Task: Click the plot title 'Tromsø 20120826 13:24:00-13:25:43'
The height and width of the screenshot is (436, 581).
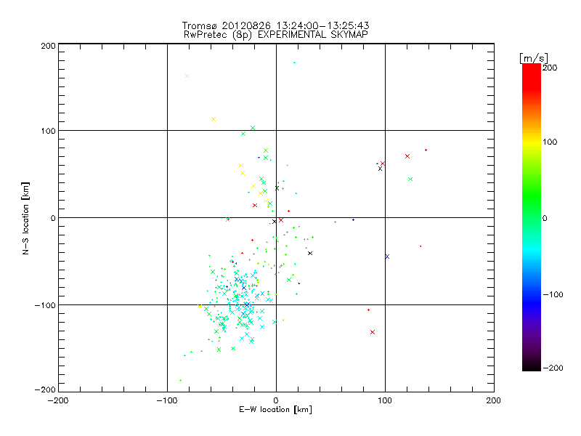Action: [275, 25]
